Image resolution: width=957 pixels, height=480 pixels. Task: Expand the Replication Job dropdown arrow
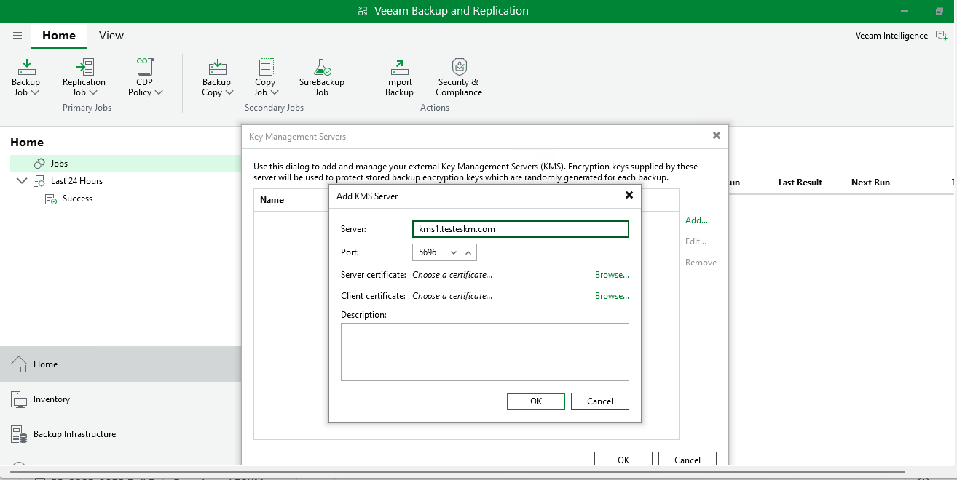(93, 92)
